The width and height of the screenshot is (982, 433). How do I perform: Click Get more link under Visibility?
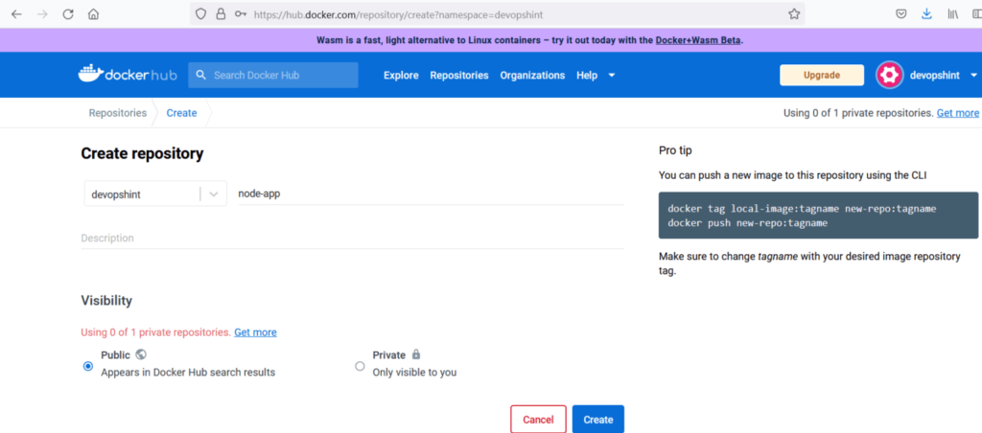pos(255,332)
